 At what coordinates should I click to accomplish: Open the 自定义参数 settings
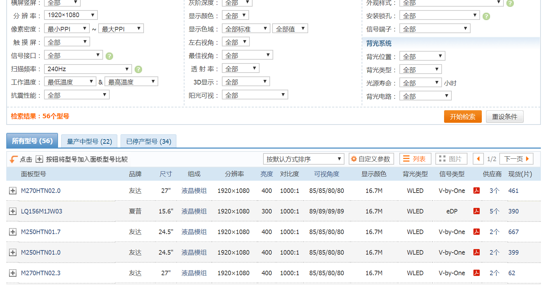371,159
